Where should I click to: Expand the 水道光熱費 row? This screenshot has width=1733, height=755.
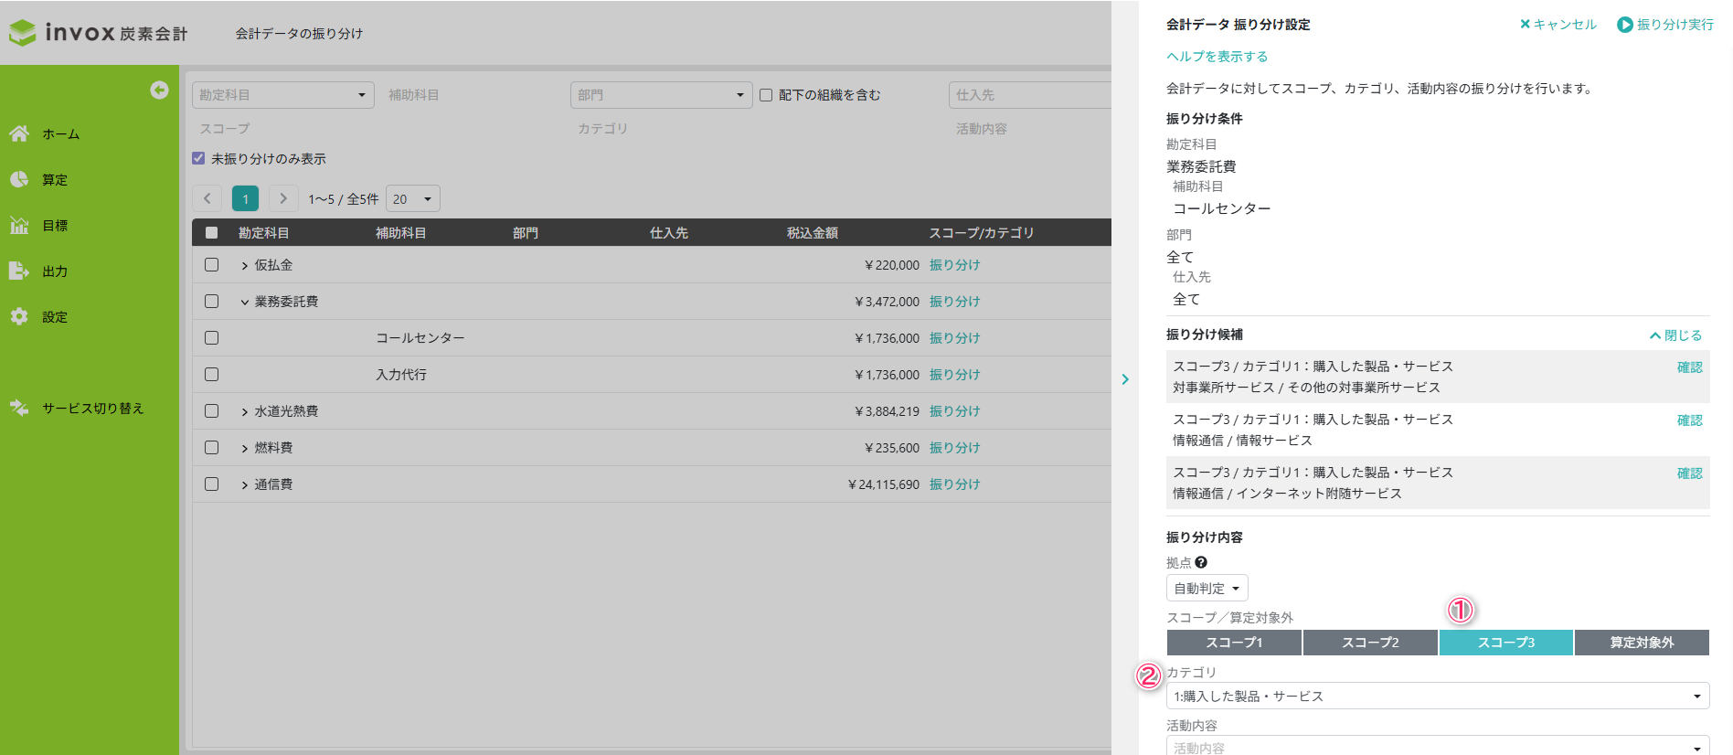pos(245,412)
